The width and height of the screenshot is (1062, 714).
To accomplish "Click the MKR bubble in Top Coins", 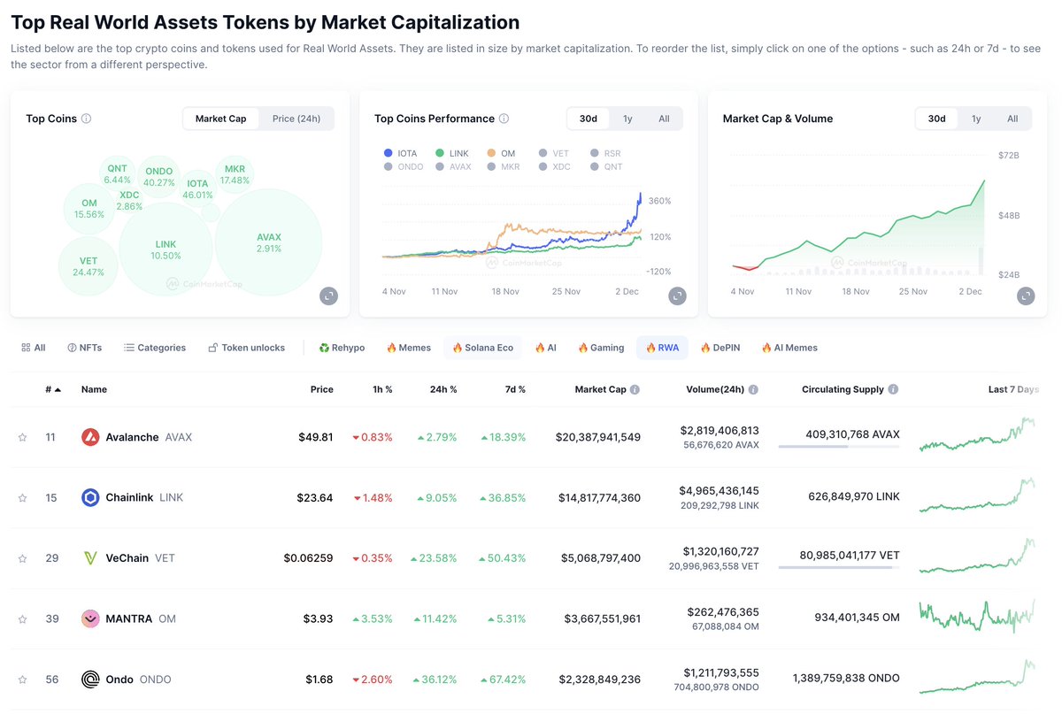I will [x=235, y=174].
